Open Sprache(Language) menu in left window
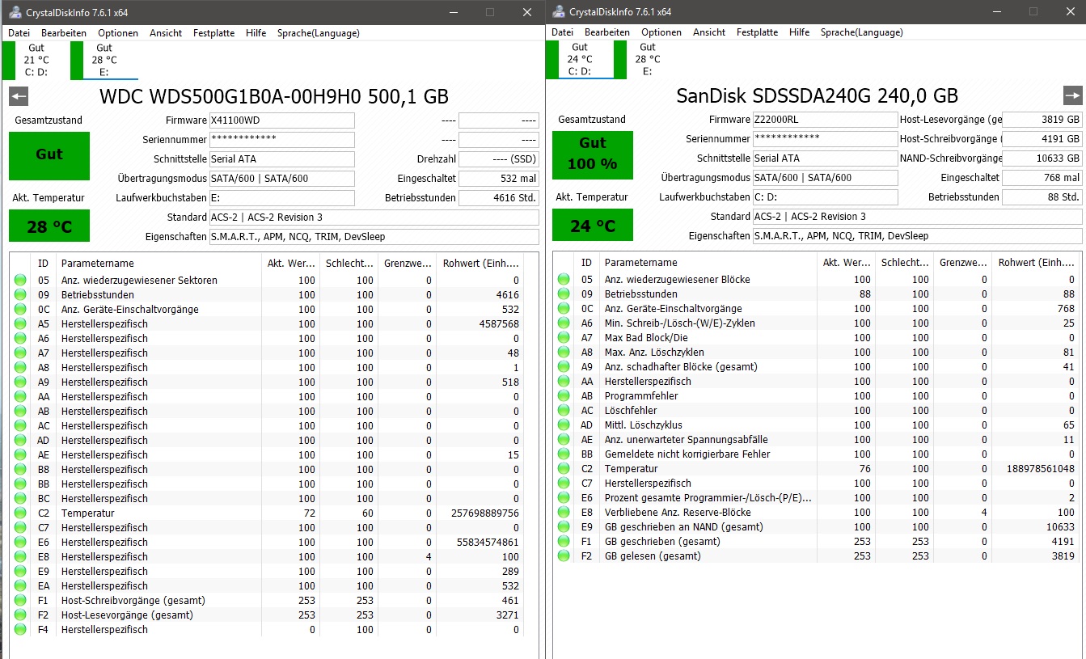Screen dimensions: 1086x659 coord(319,33)
